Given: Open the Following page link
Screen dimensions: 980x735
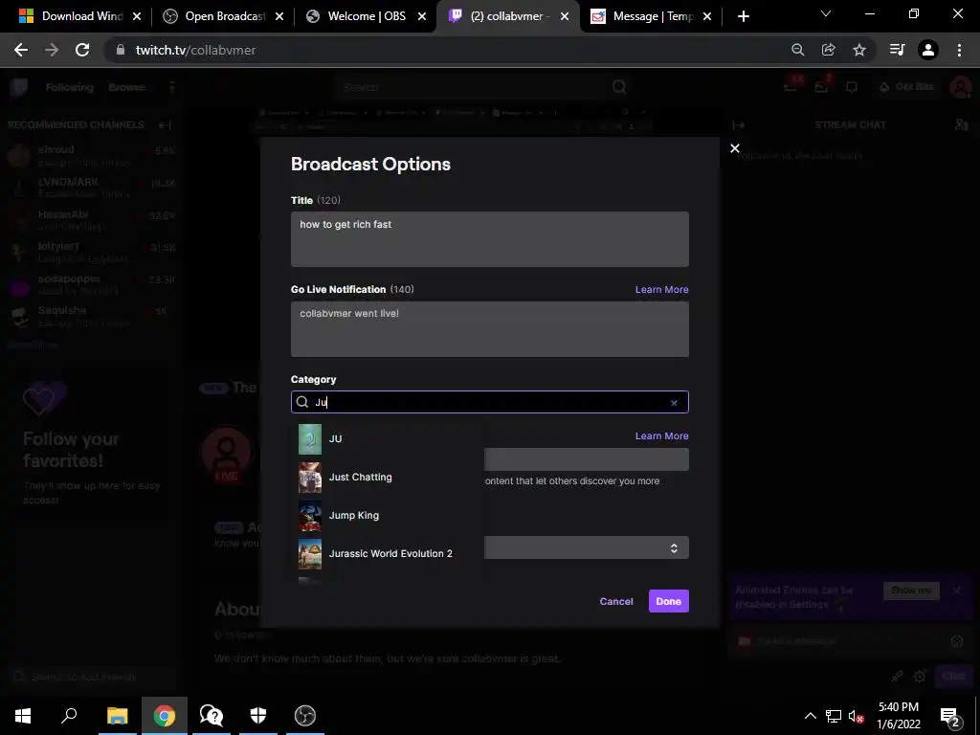Looking at the screenshot, I should pos(69,87).
